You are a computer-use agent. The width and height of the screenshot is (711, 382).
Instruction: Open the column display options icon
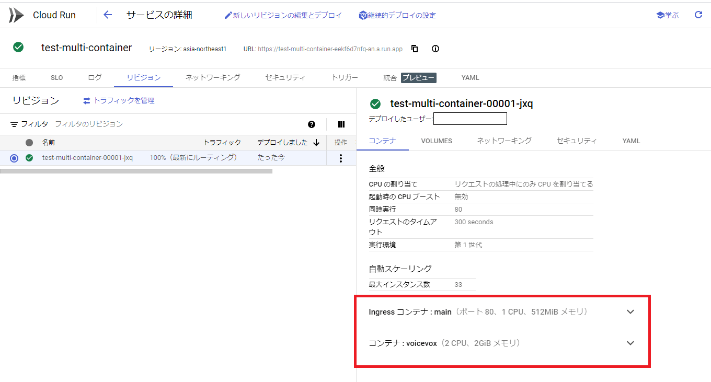(x=341, y=124)
